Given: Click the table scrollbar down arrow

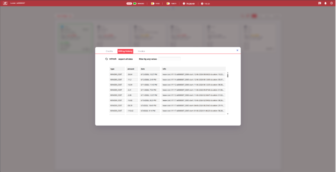Looking at the screenshot, I should tap(228, 114).
